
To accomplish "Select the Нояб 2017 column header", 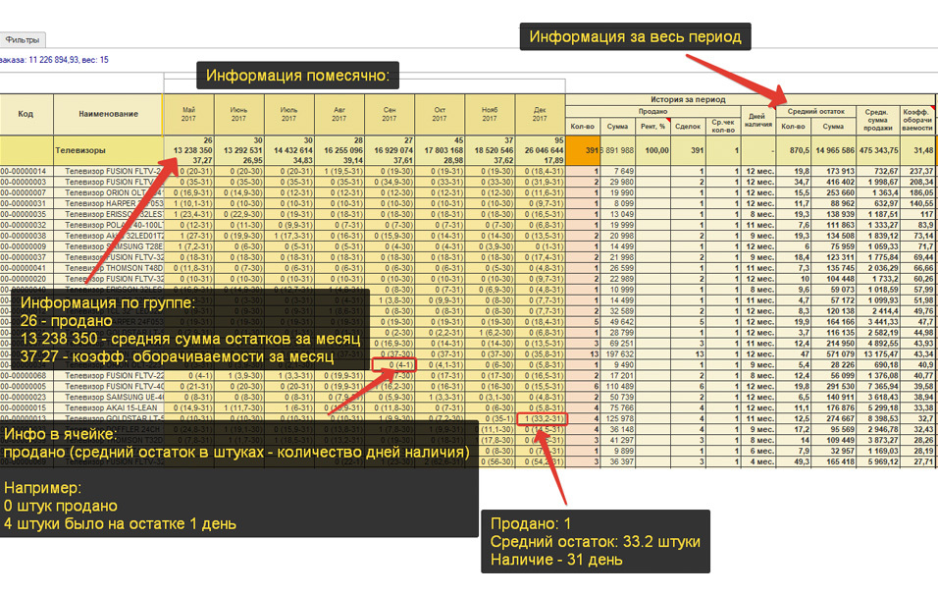I will (x=490, y=114).
